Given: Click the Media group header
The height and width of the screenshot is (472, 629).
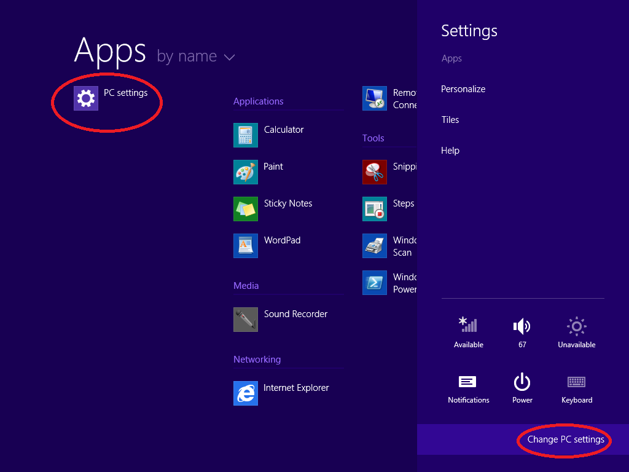Looking at the screenshot, I should (x=246, y=286).
